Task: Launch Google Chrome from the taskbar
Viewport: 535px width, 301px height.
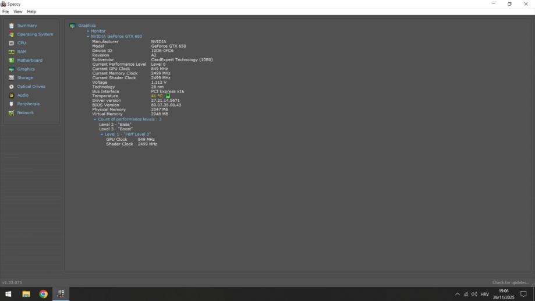Action: click(43, 294)
